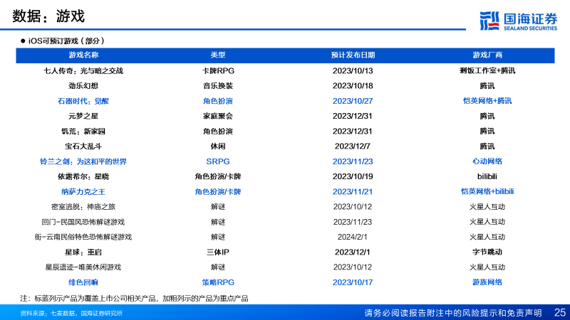
Task: Select game name 饥荒：新家园
Action: tap(83, 132)
